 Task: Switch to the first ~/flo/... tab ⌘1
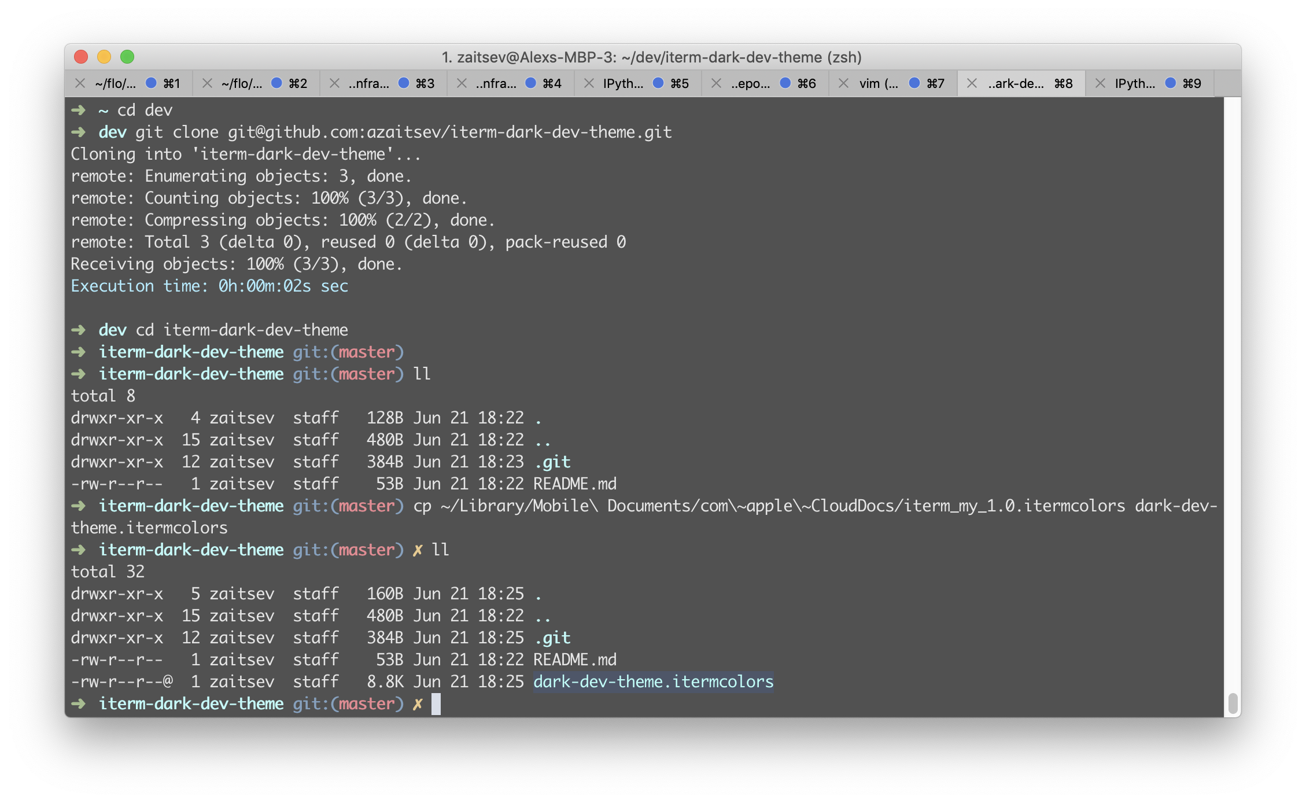pyautogui.click(x=128, y=83)
